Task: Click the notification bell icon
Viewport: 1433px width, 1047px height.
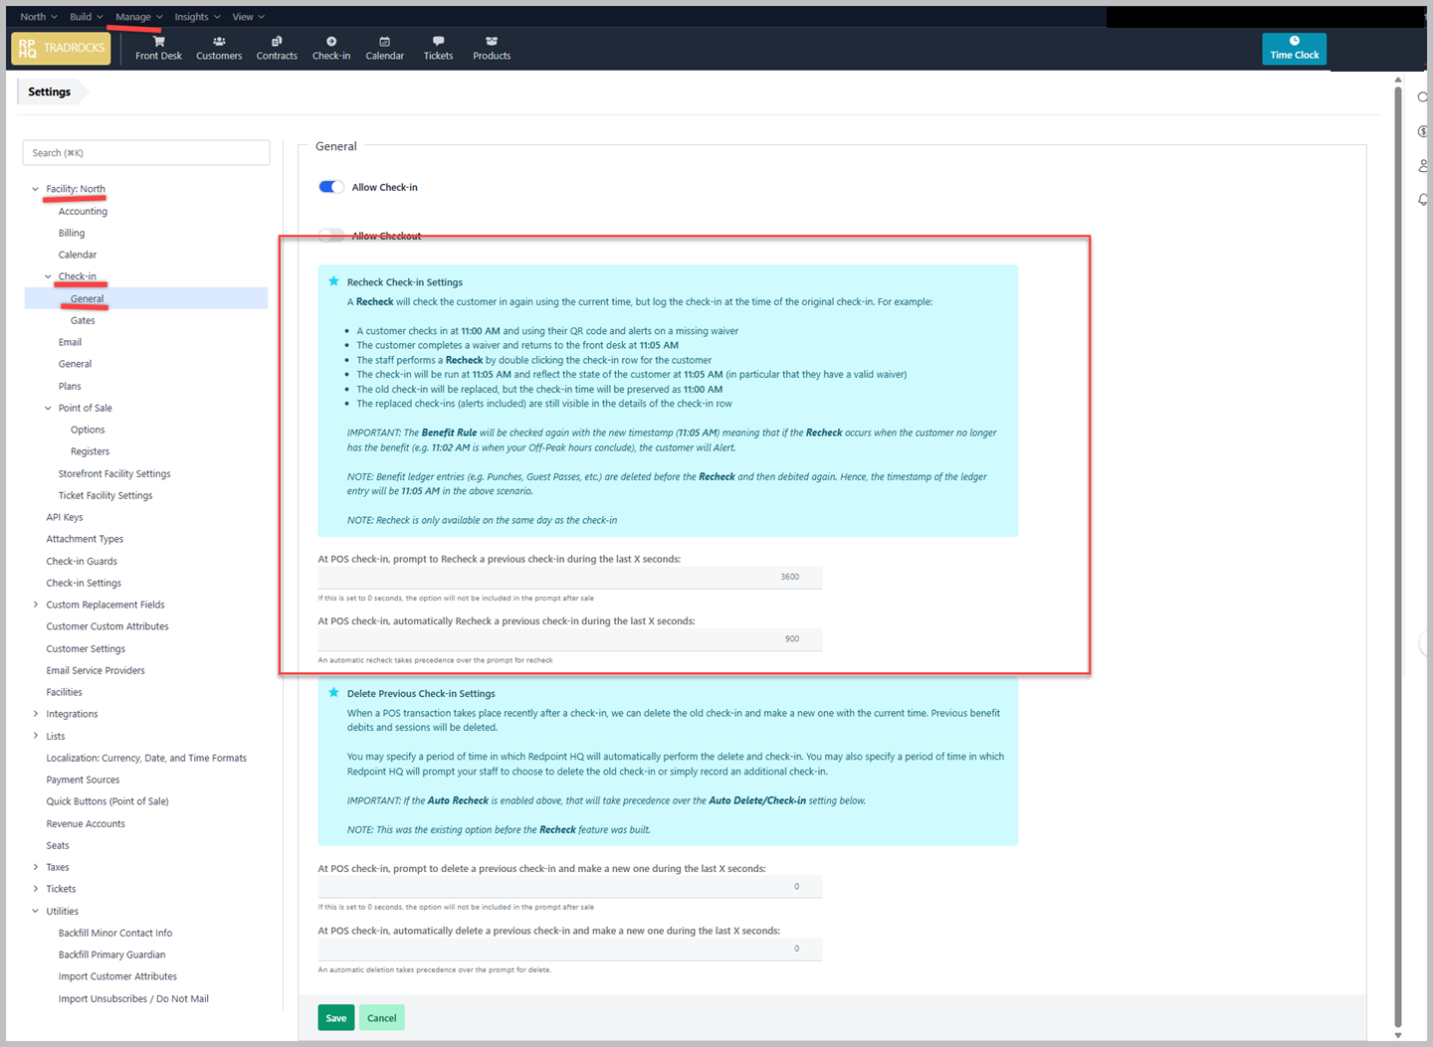Action: 1423,200
